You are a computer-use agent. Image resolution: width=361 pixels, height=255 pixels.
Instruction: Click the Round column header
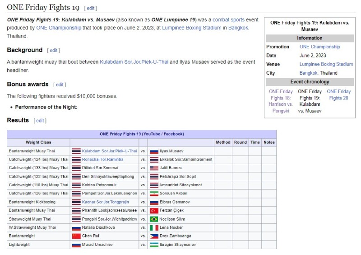(x=241, y=142)
